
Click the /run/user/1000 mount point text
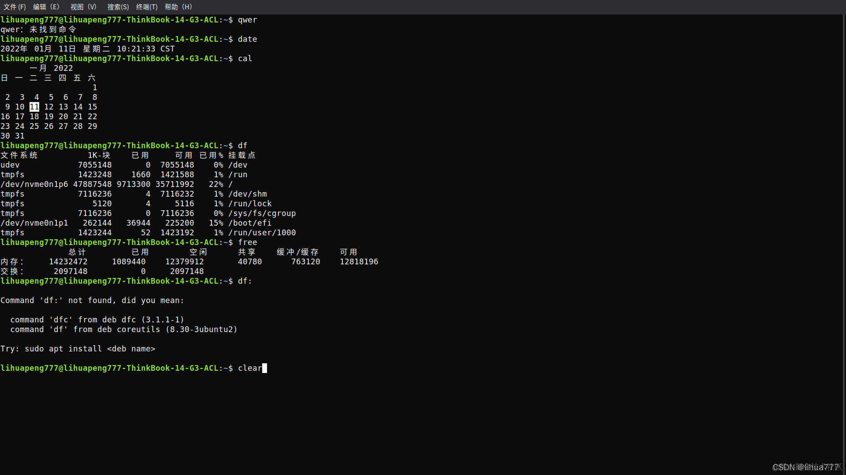[262, 233]
